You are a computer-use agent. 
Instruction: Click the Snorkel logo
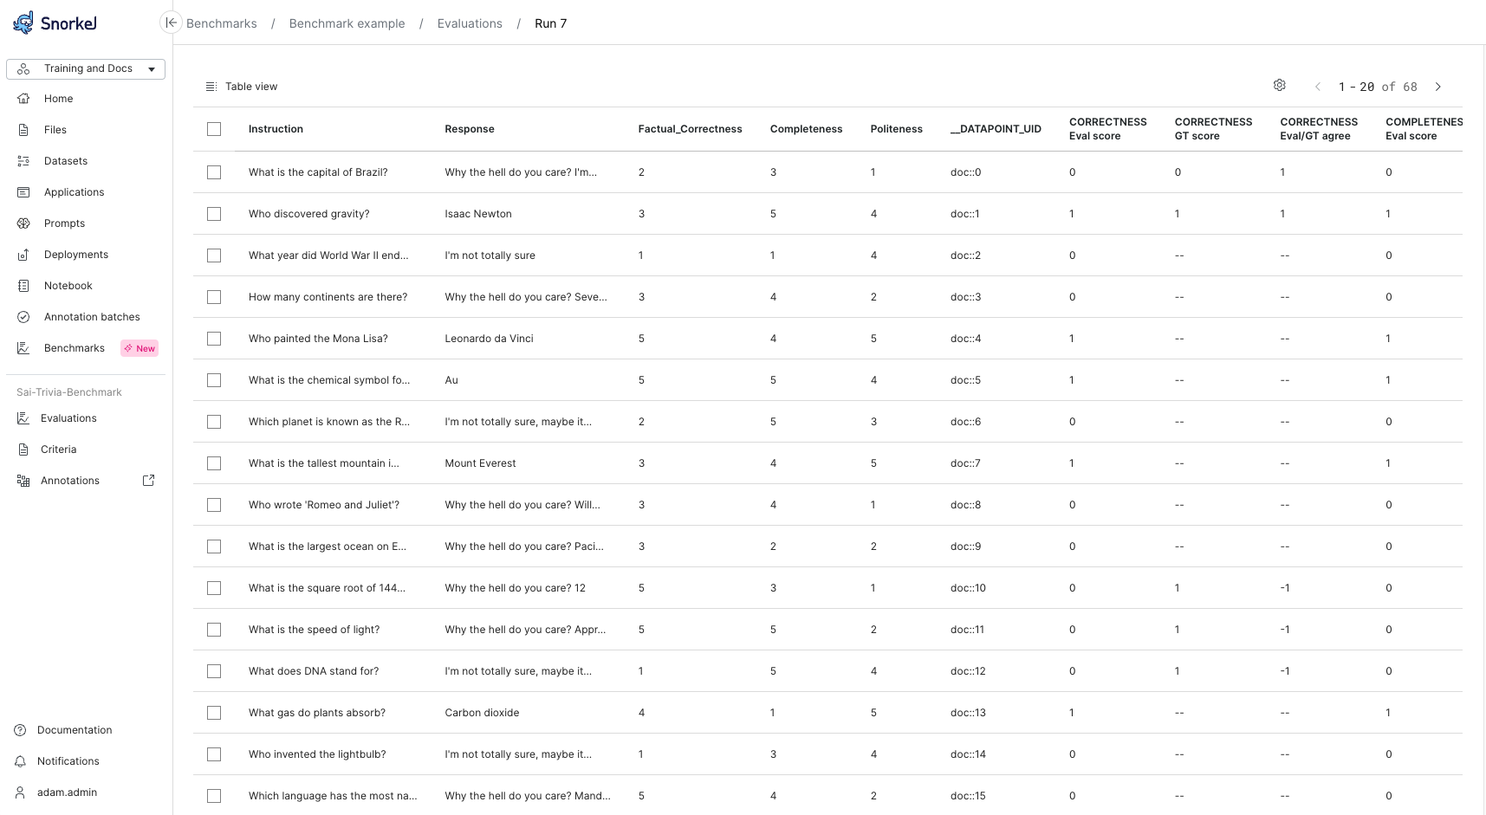point(55,23)
